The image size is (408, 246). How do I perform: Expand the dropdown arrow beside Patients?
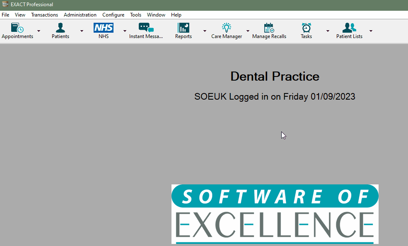coord(82,31)
